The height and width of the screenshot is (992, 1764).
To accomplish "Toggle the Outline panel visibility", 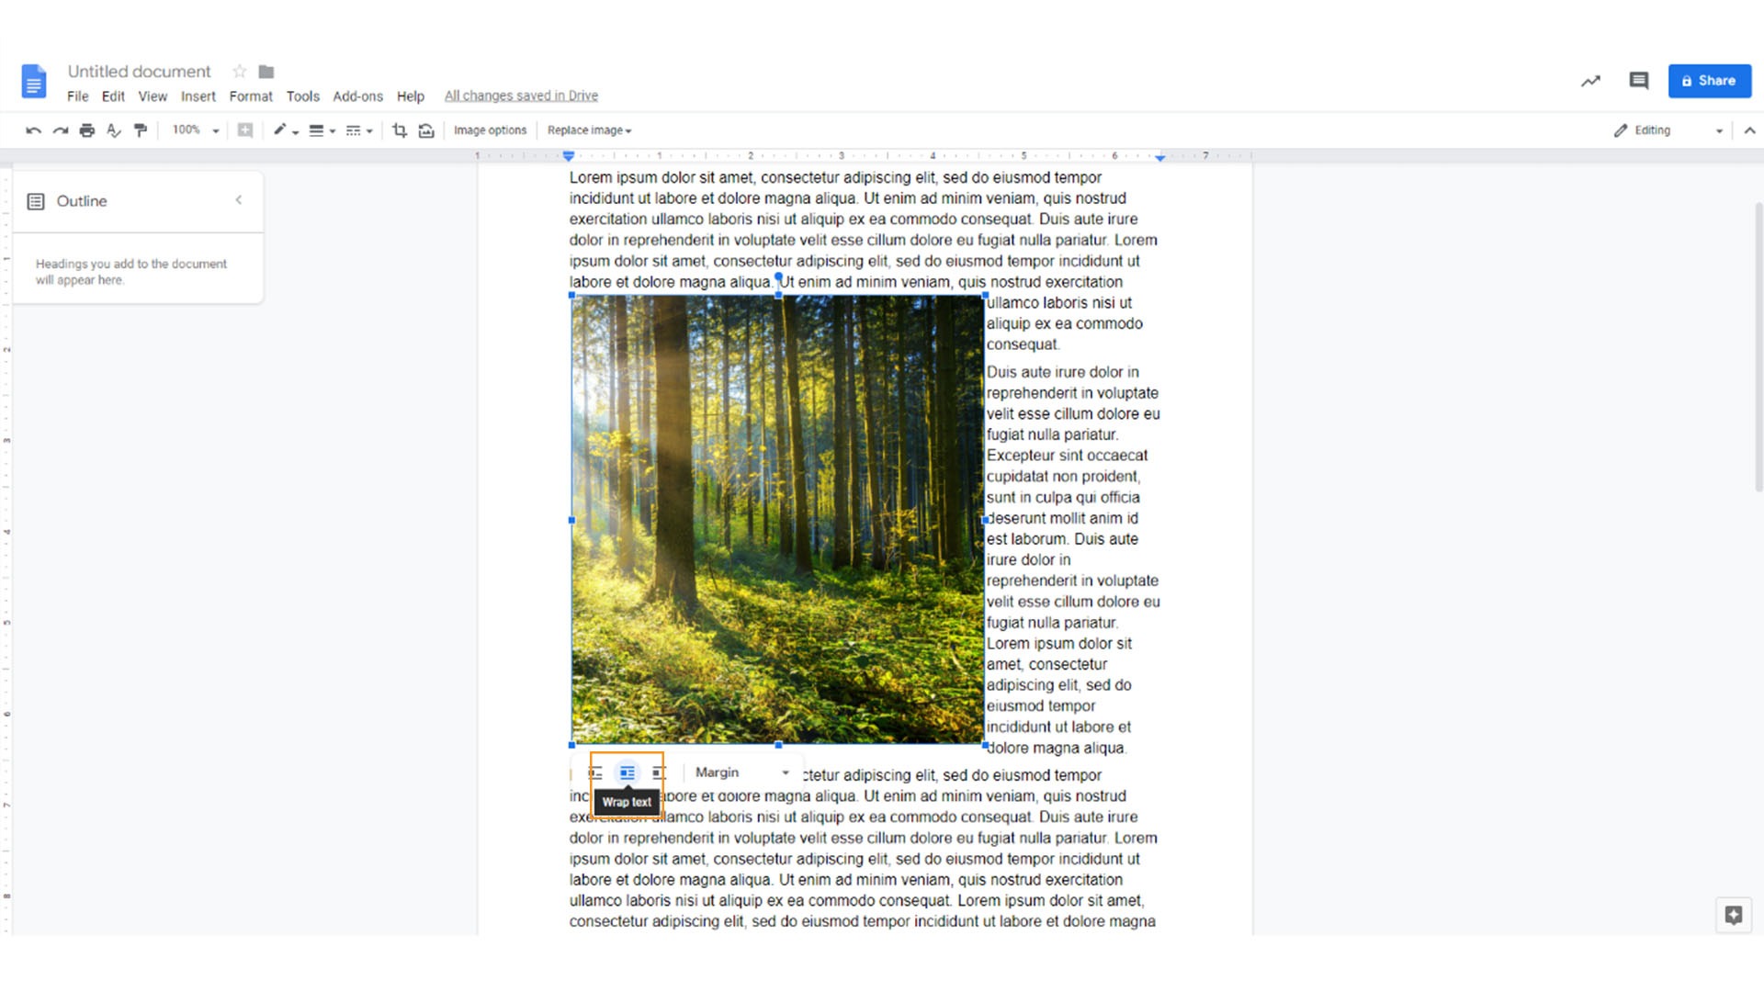I will (x=237, y=200).
